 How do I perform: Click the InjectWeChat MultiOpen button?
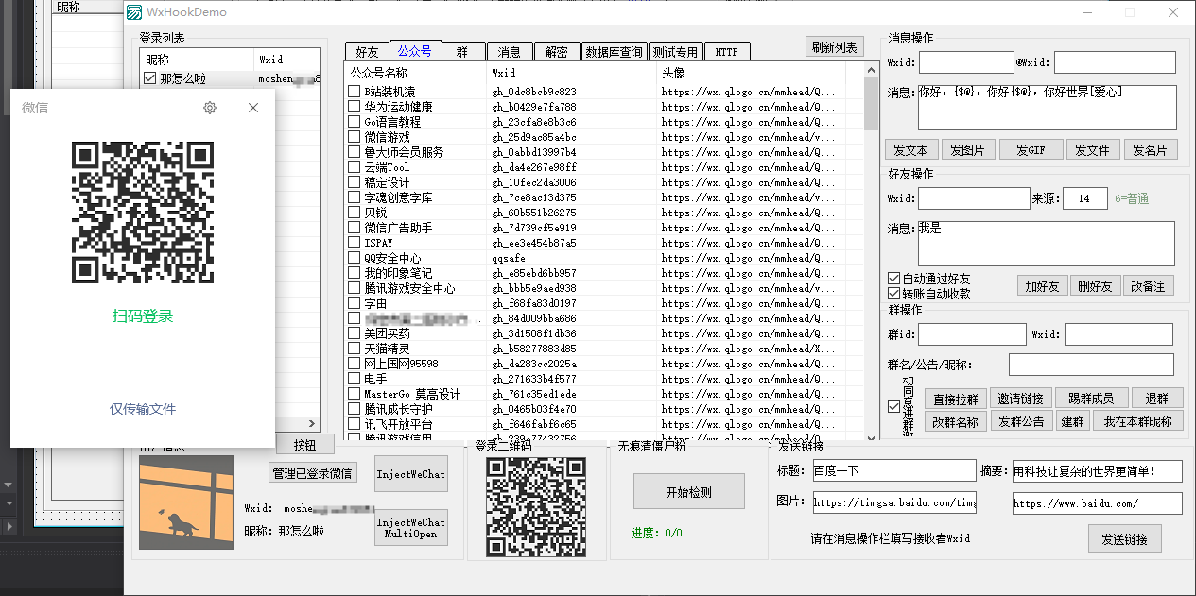pyautogui.click(x=411, y=528)
